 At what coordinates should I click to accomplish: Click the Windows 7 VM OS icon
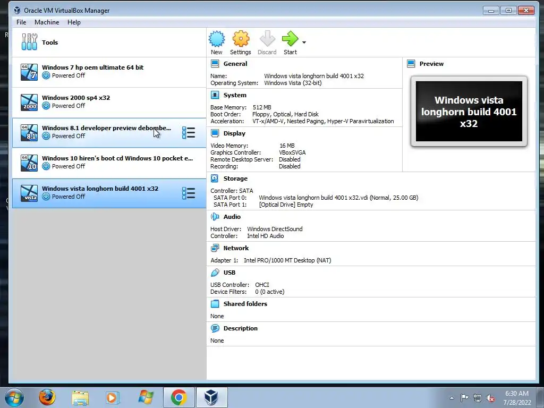point(29,72)
